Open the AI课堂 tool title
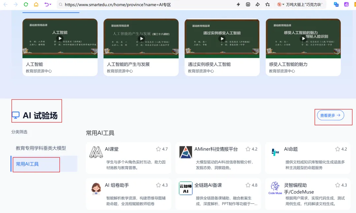This screenshot has height=213, width=356. pos(112,149)
